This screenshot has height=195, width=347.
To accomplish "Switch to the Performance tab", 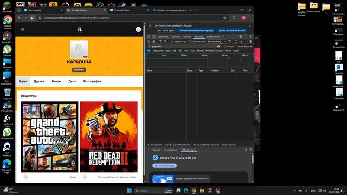I will [x=213, y=37].
